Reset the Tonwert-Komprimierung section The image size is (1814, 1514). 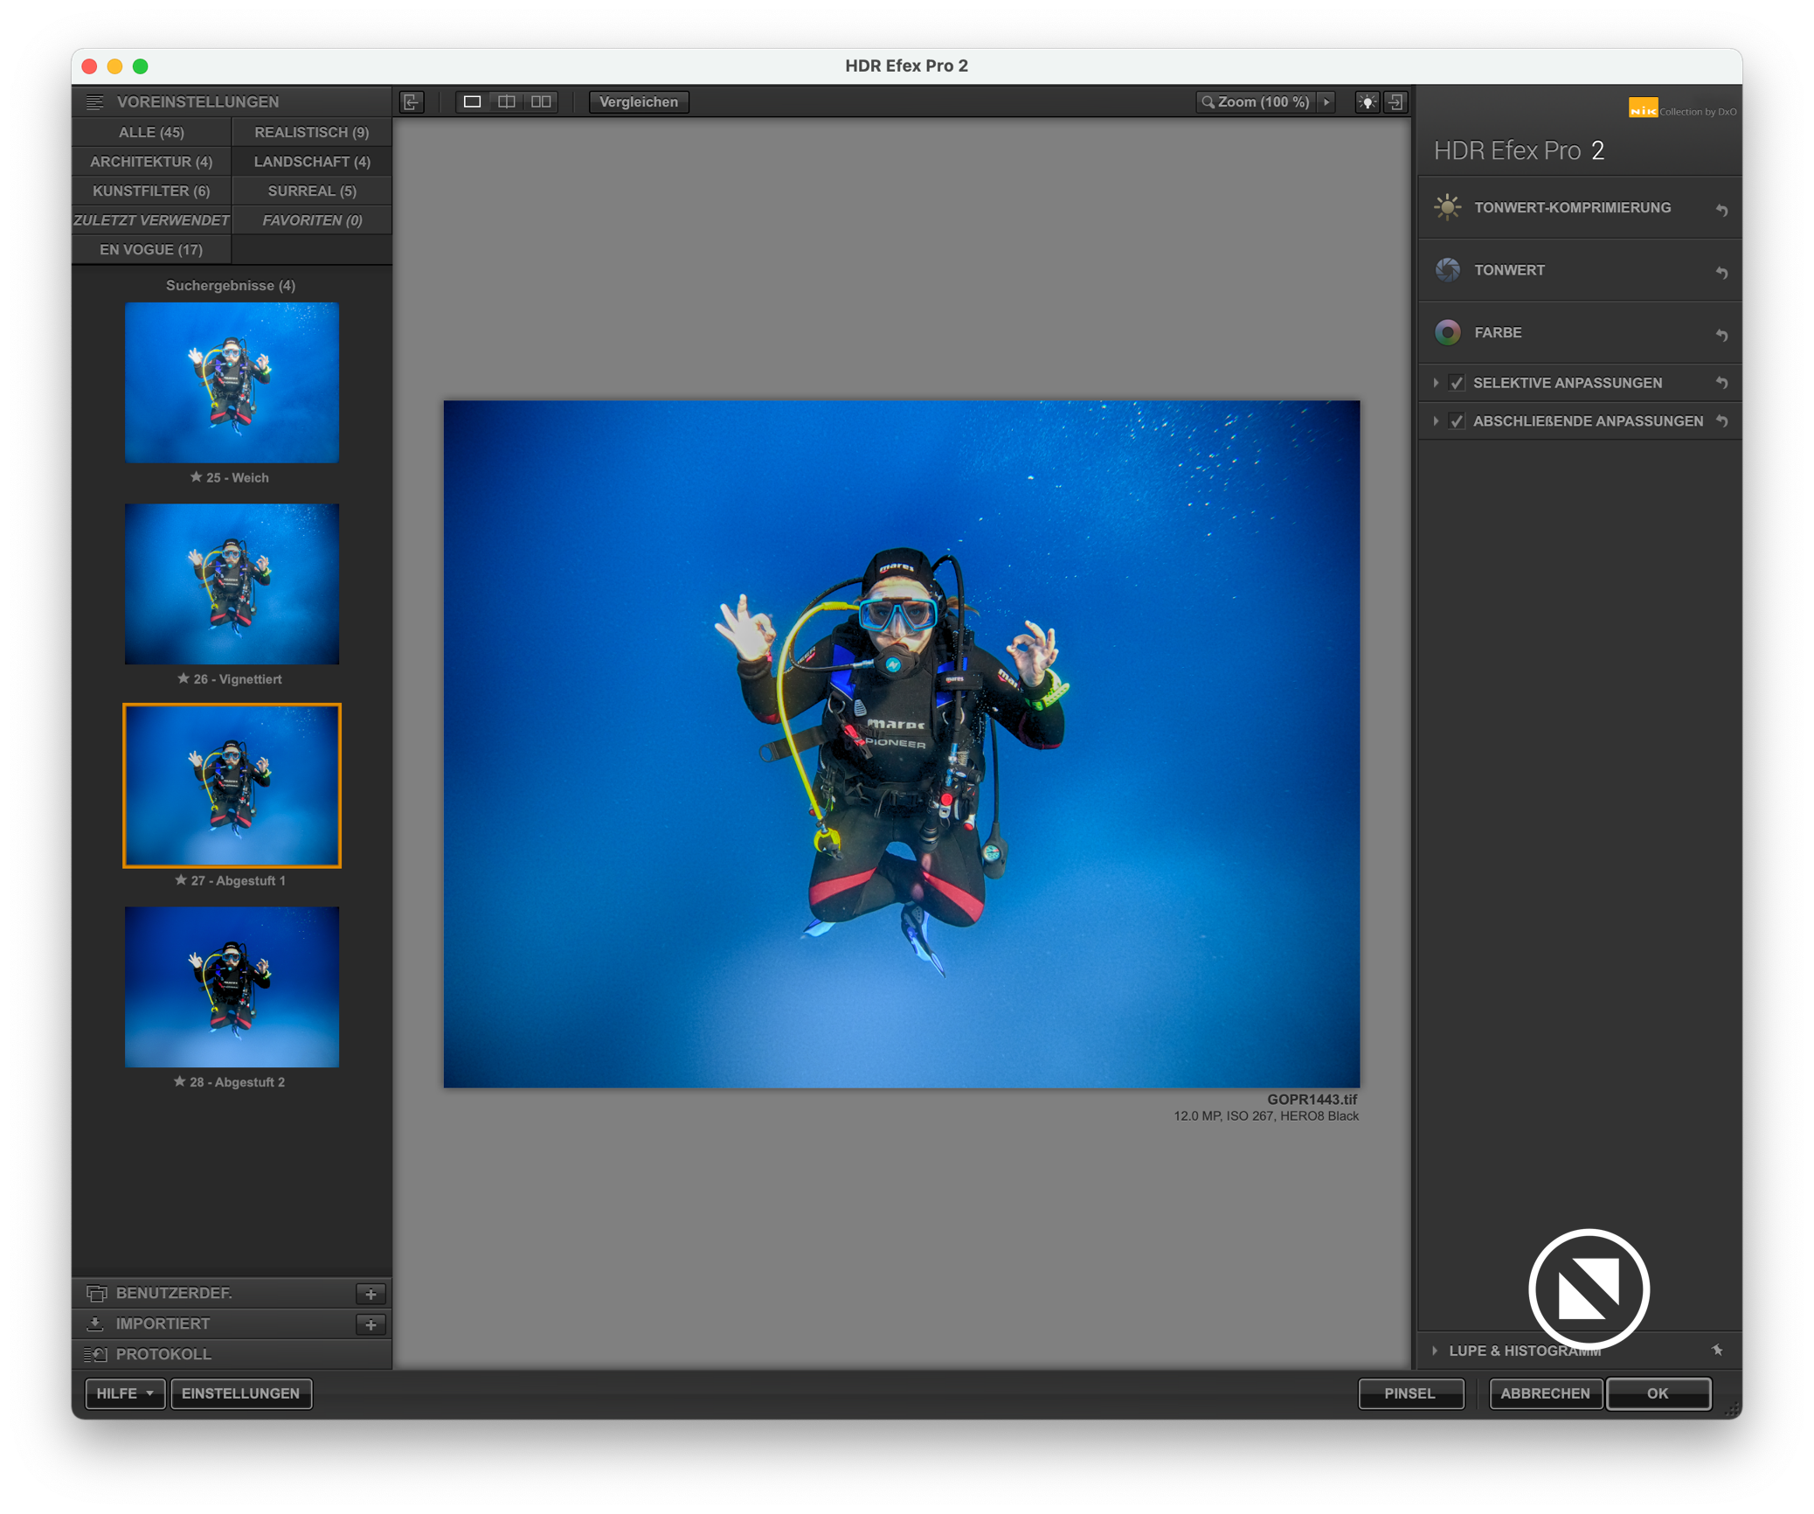tap(1721, 209)
